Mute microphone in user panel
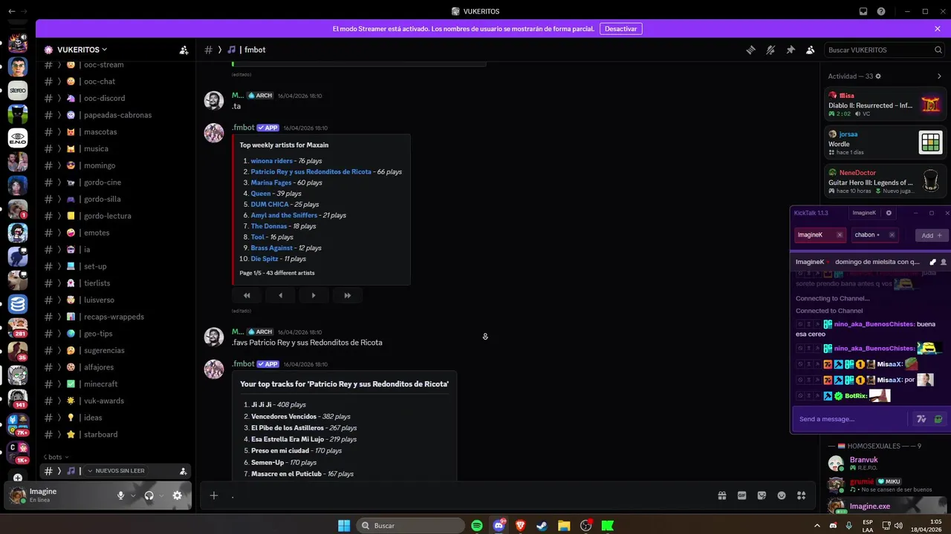Image resolution: width=951 pixels, height=534 pixels. click(x=120, y=495)
